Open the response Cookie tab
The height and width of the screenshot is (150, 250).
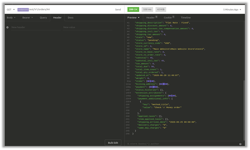pyautogui.click(x=169, y=17)
